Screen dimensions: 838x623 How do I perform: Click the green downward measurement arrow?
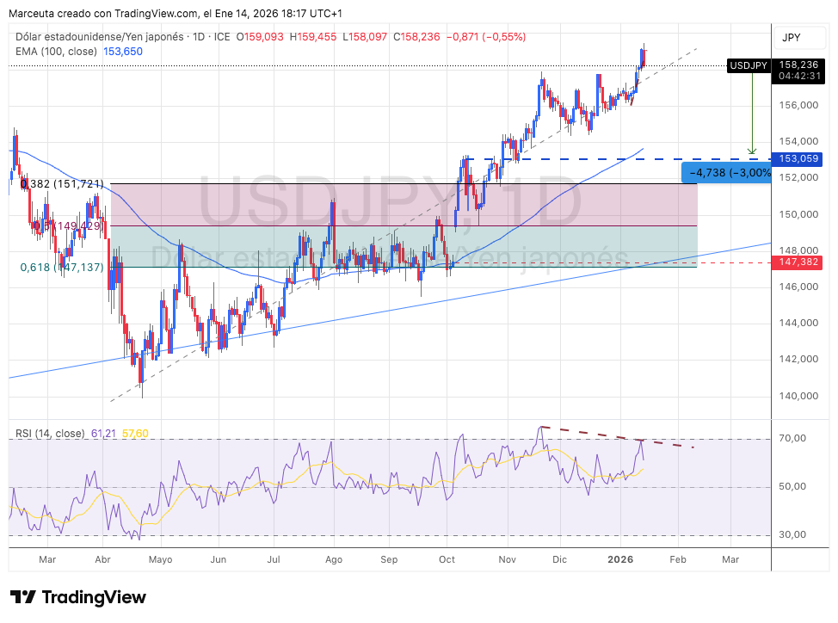[752, 112]
